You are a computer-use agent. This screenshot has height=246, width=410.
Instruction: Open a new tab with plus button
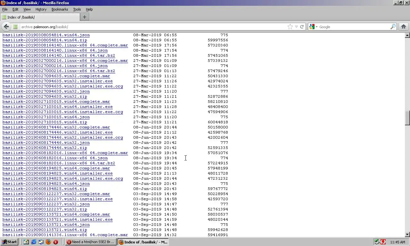[85, 17]
